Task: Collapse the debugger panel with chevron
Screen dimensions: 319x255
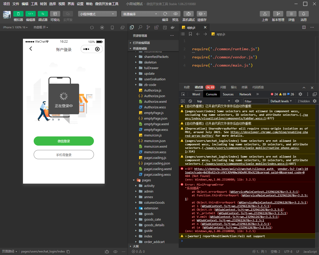Action: [x=304, y=87]
